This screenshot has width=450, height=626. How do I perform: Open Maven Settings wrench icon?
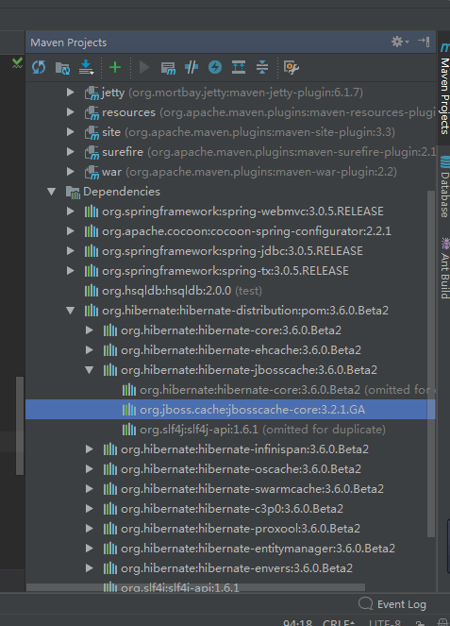(292, 67)
